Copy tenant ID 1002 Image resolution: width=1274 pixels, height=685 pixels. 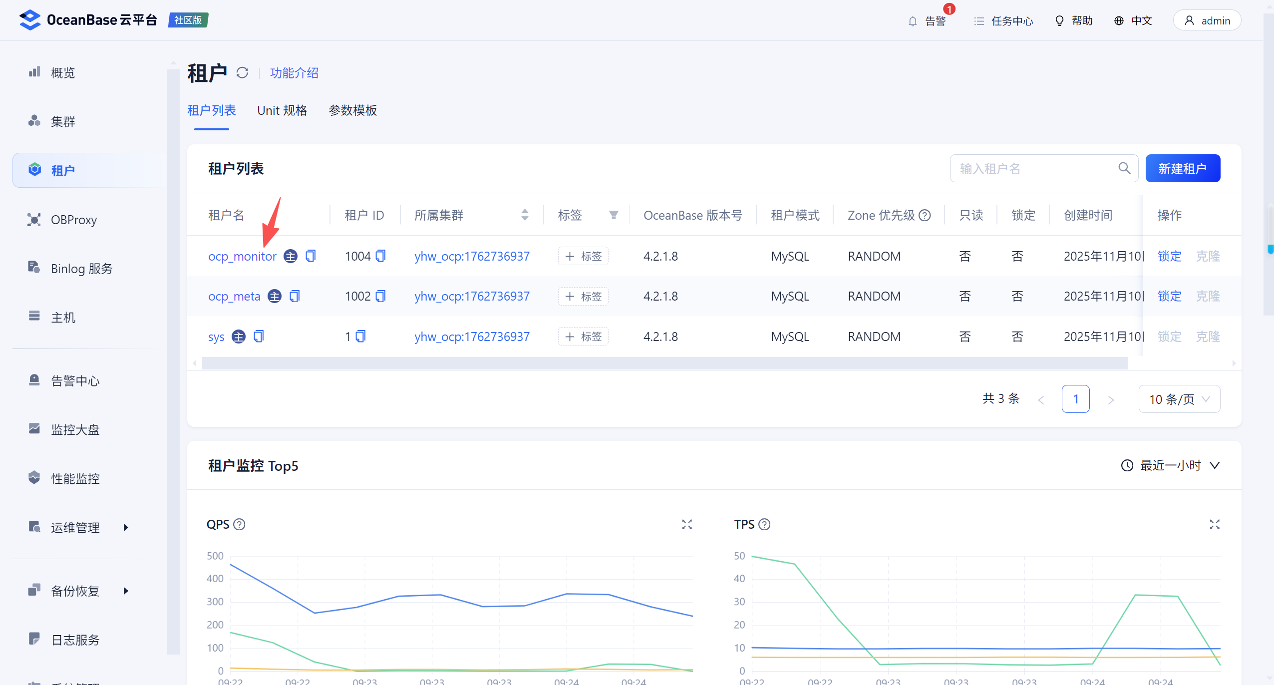380,297
